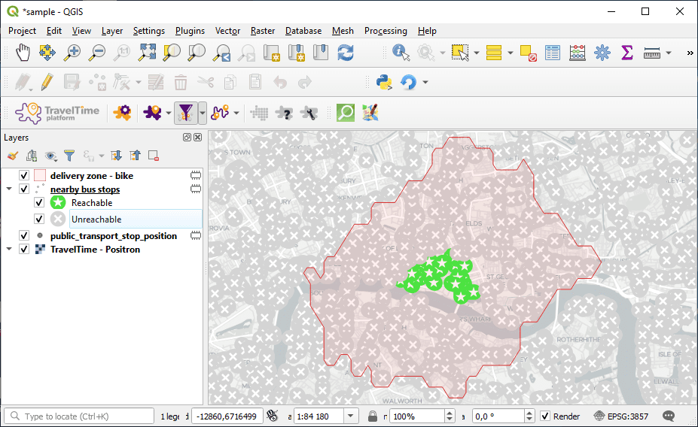
Task: Open the Processing menu
Action: coord(386,31)
